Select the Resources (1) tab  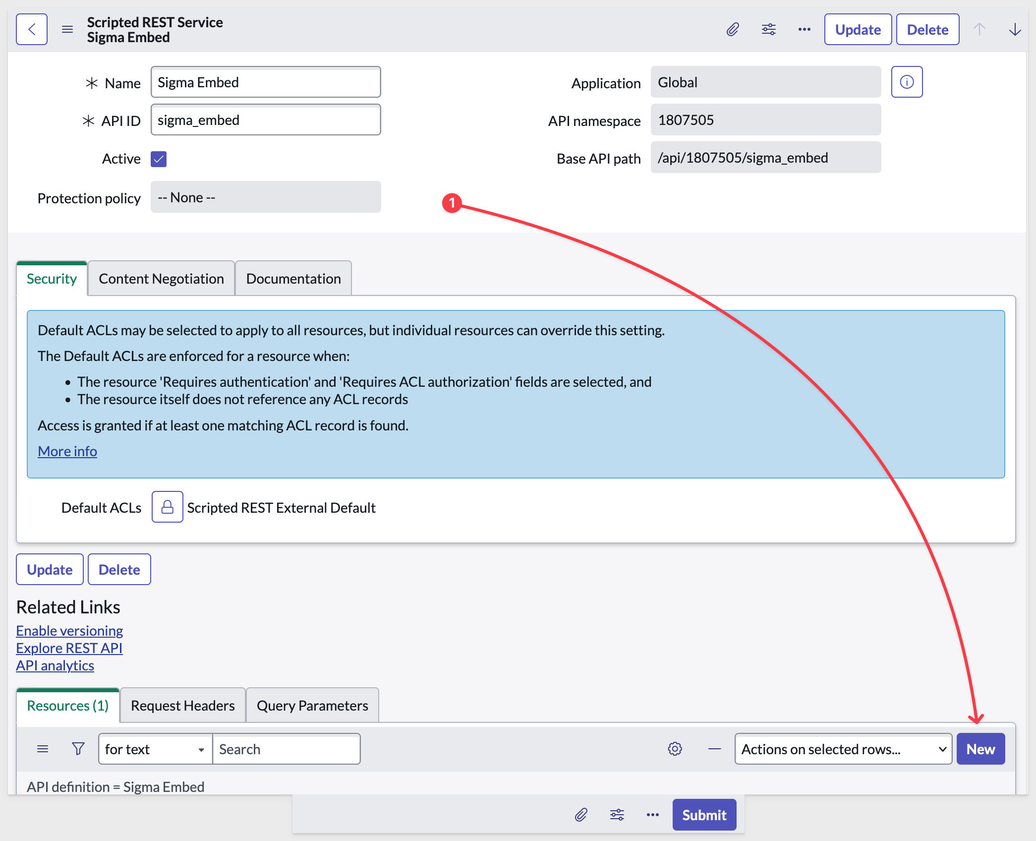click(x=68, y=706)
